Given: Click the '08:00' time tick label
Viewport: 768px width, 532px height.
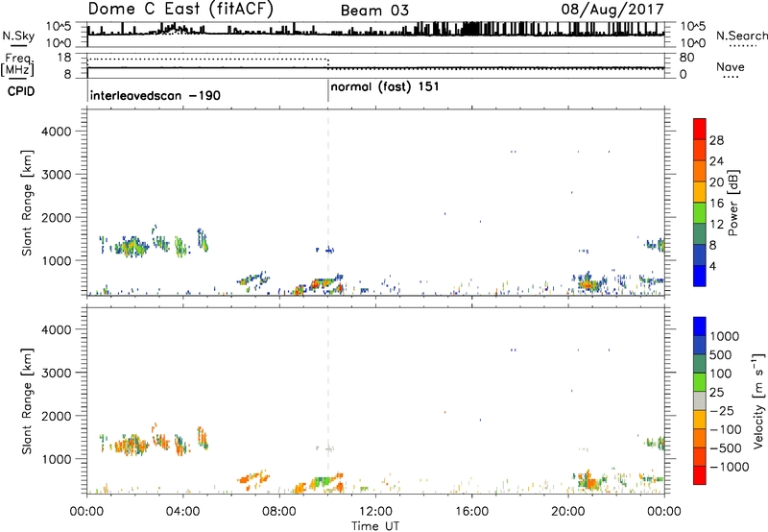Looking at the screenshot, I should (279, 511).
